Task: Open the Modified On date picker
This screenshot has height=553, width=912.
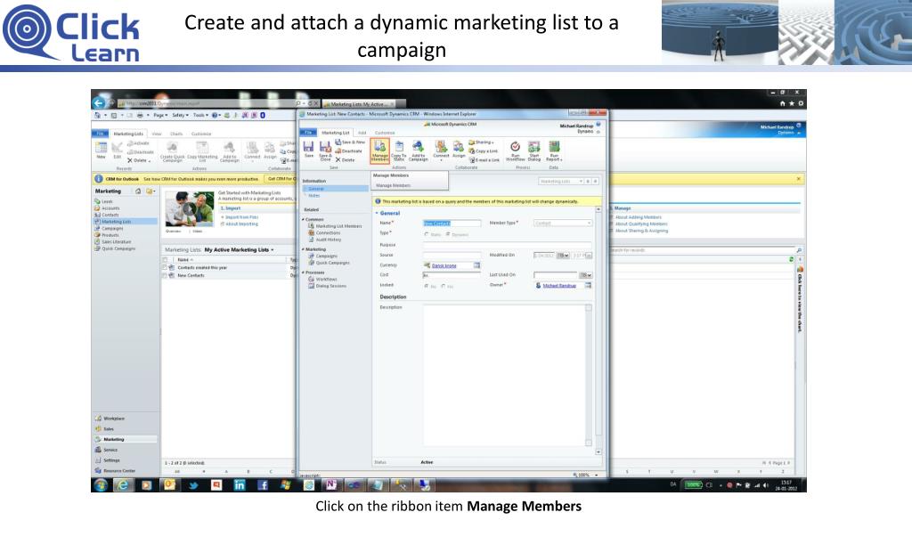Action: [563, 256]
